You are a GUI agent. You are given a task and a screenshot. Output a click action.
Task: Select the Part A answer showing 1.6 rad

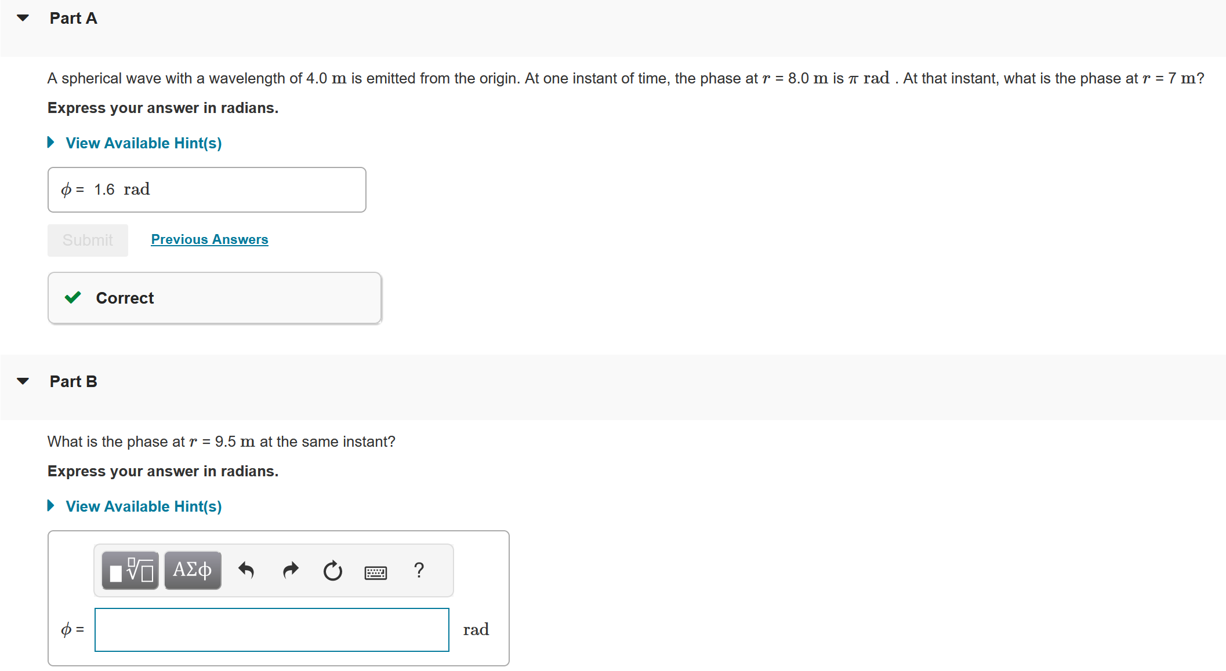[206, 189]
